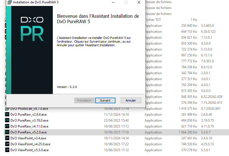The width and height of the screenshot is (229, 156).
Task: Click the DxO PR logo in installer
Action: (x=32, y=29)
